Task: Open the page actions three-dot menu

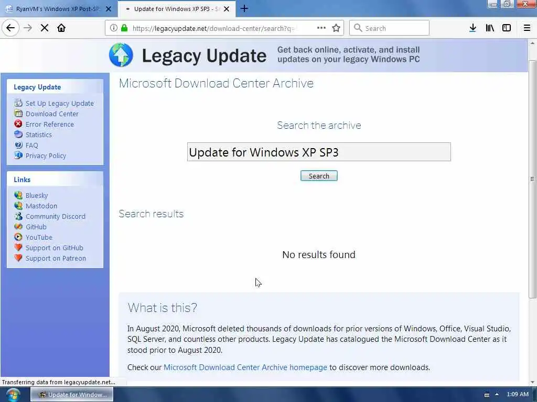Action: click(321, 28)
